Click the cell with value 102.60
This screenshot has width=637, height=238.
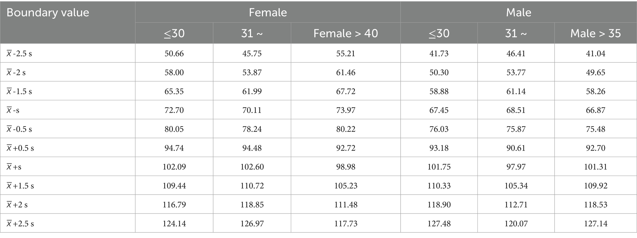tap(252, 167)
